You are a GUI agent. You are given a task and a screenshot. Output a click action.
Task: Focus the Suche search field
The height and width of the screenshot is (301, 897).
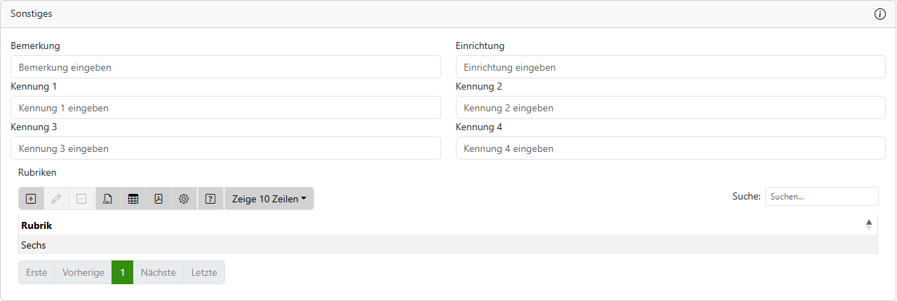point(821,197)
